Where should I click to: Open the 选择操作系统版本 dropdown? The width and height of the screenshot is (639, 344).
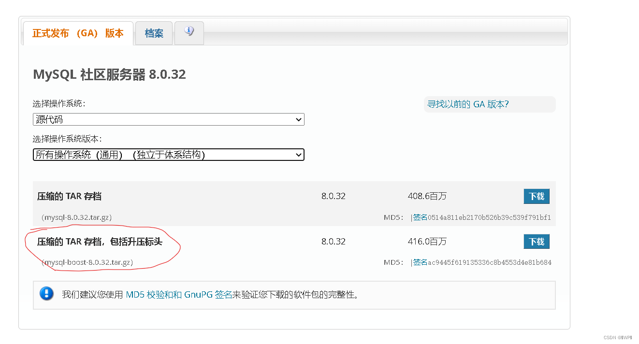pos(169,155)
